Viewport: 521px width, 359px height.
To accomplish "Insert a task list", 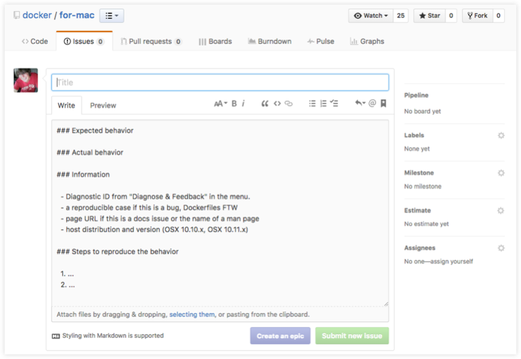I will point(334,104).
